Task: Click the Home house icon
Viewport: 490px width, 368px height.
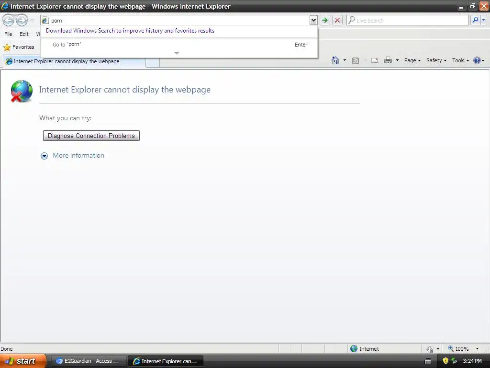Action: pyautogui.click(x=335, y=60)
